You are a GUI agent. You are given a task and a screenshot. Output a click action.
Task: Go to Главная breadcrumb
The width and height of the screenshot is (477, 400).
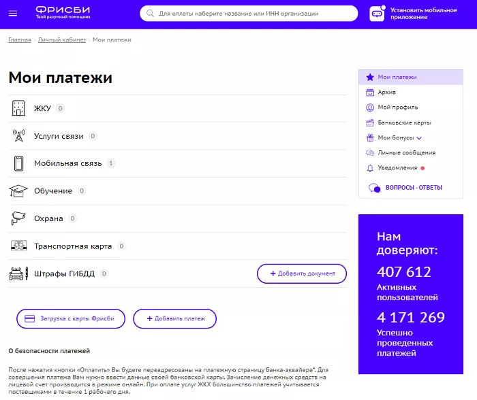20,39
